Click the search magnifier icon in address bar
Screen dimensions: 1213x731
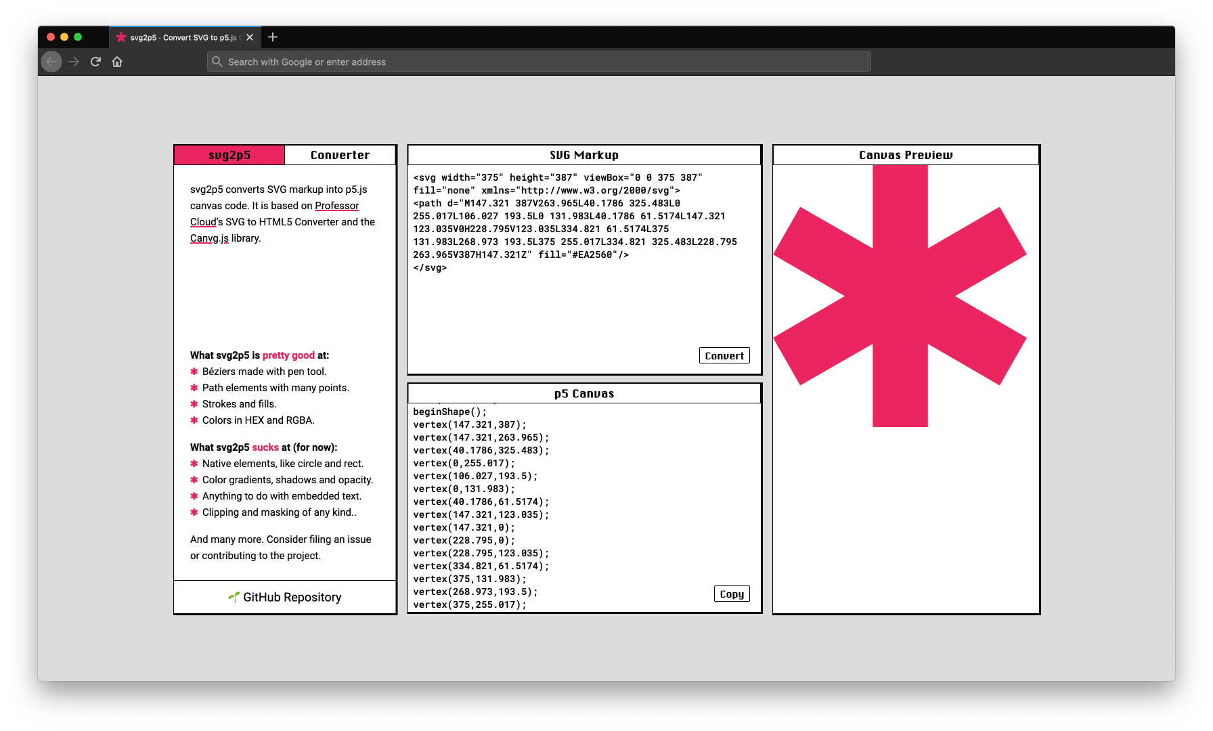[217, 62]
